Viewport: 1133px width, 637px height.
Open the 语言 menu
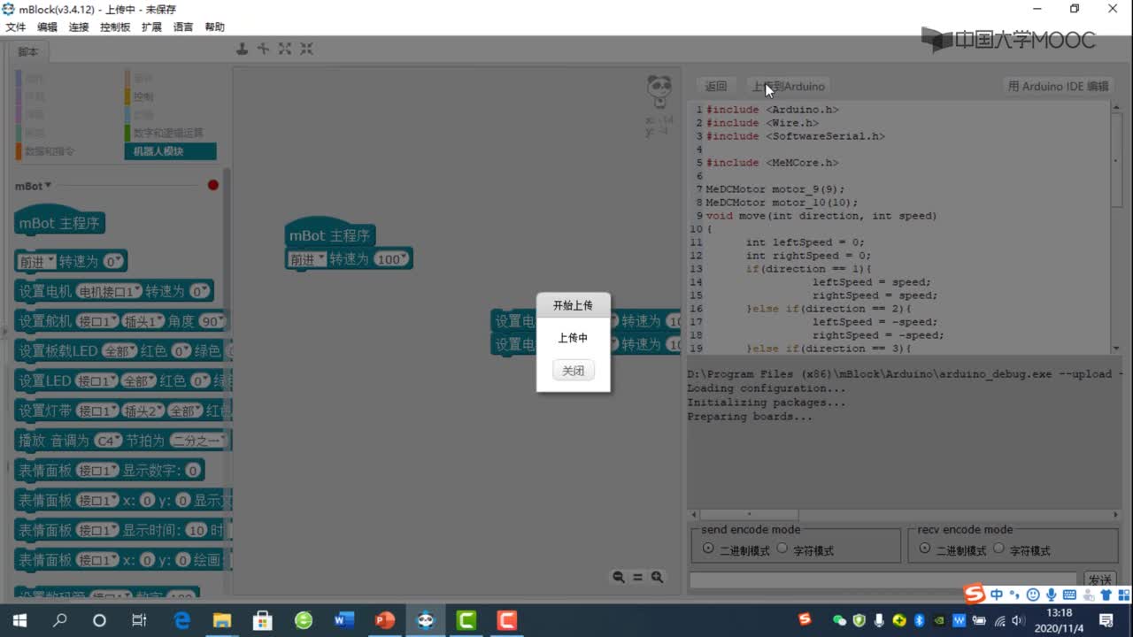[x=183, y=27]
